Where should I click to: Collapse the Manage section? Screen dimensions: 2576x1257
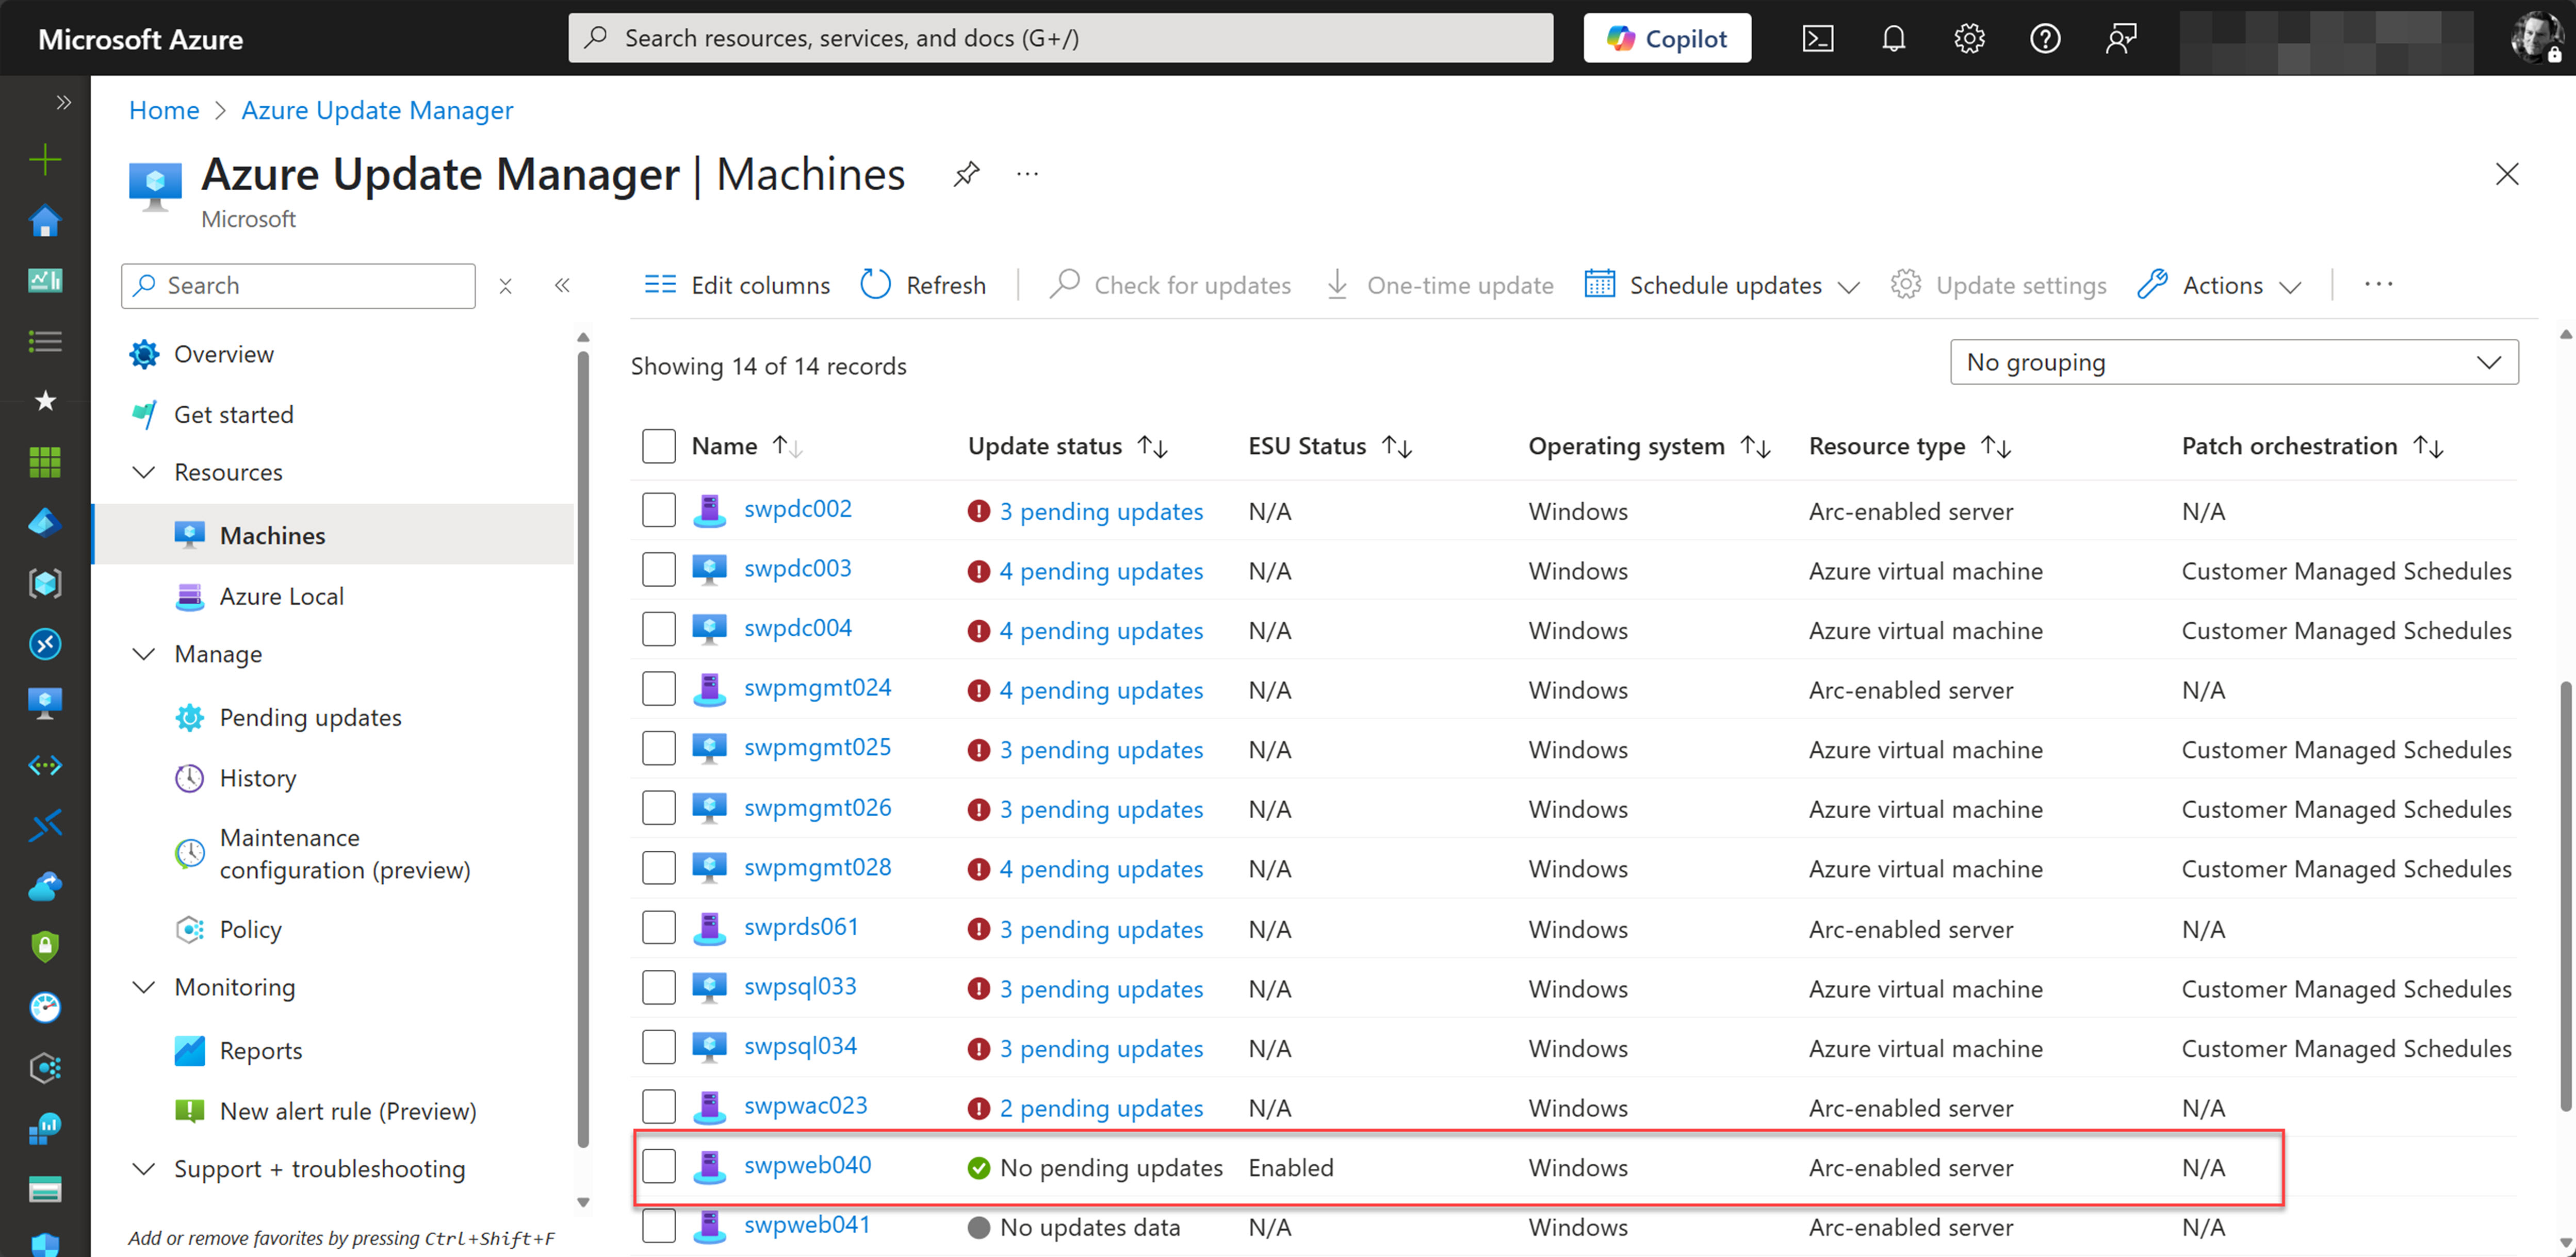[143, 653]
